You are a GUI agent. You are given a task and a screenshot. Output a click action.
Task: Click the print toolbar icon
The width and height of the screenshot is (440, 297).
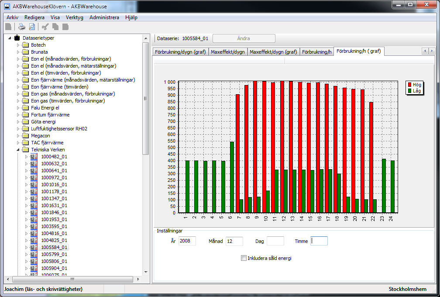[22, 27]
